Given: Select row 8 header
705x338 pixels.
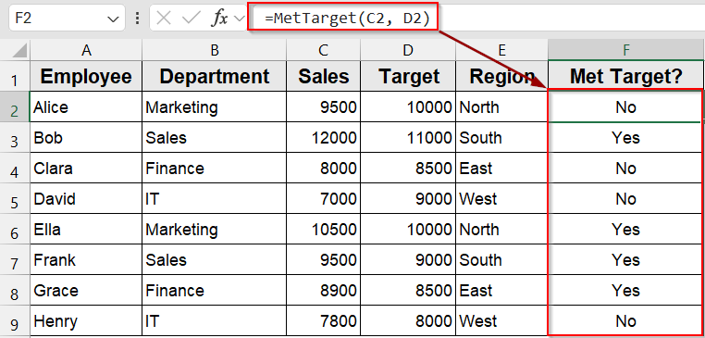Looking at the screenshot, I should 15,291.
